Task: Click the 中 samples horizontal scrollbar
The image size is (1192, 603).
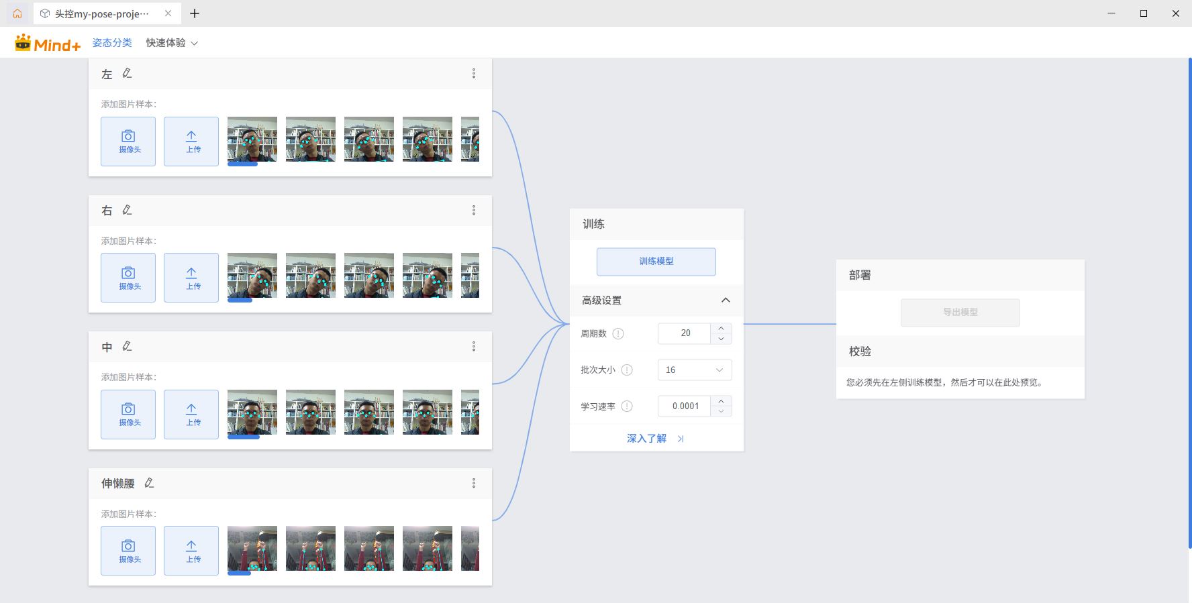Action: (244, 437)
